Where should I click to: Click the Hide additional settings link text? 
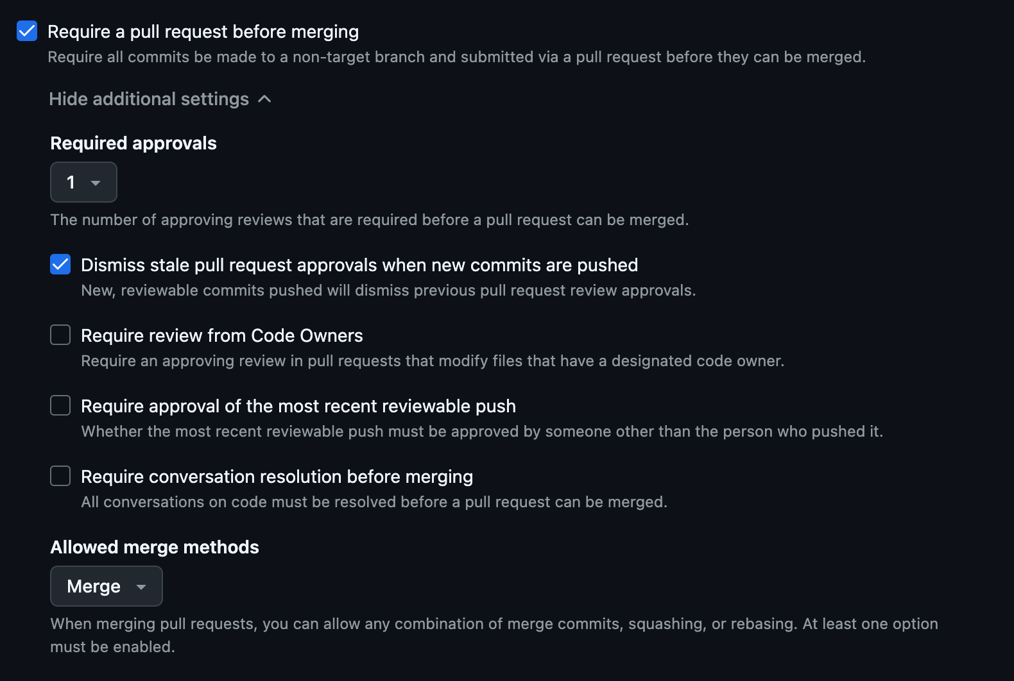tap(149, 99)
